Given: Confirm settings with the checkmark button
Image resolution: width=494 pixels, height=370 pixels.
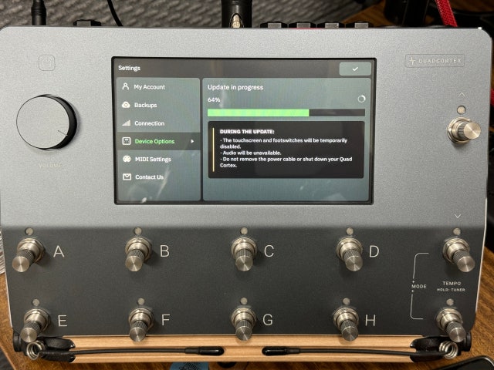Looking at the screenshot, I should pyautogui.click(x=355, y=69).
